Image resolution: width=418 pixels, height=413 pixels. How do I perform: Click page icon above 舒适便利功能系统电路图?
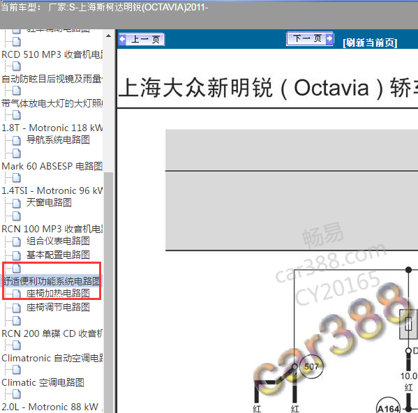click(x=17, y=269)
